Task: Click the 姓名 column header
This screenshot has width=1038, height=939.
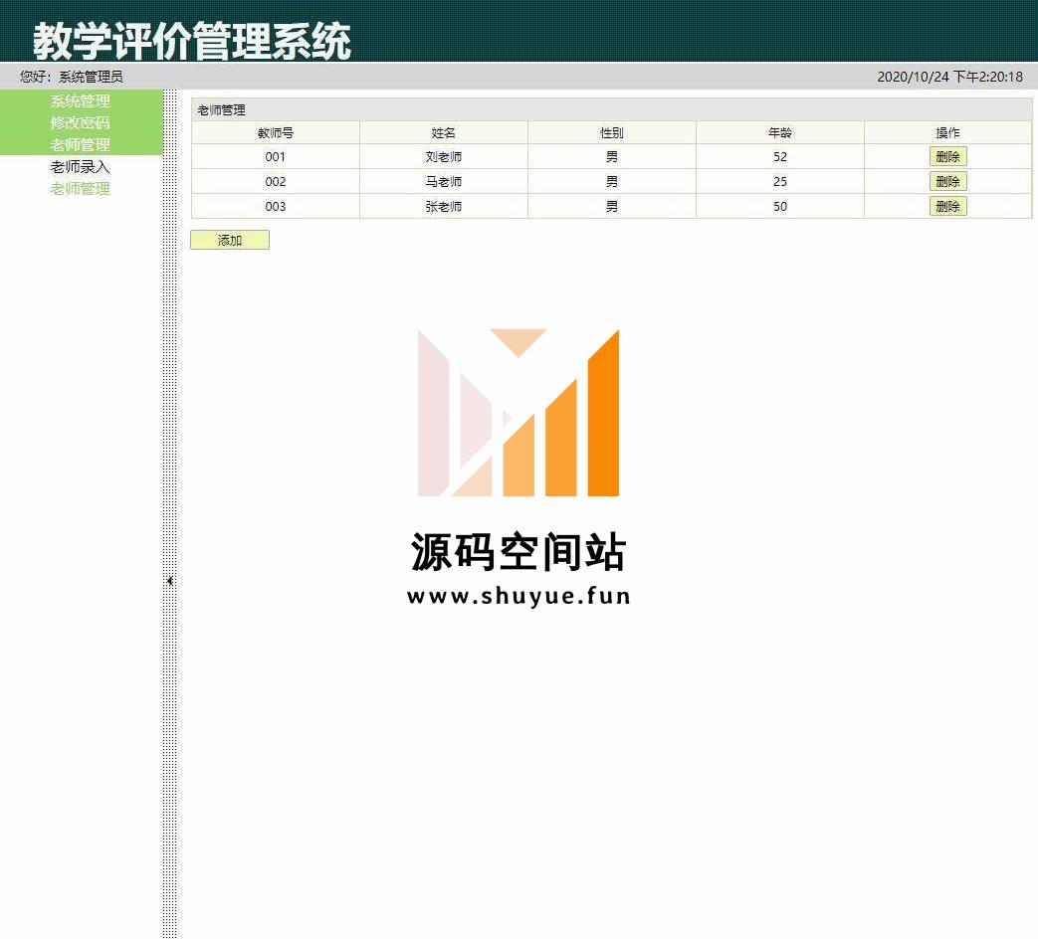Action: tap(444, 133)
